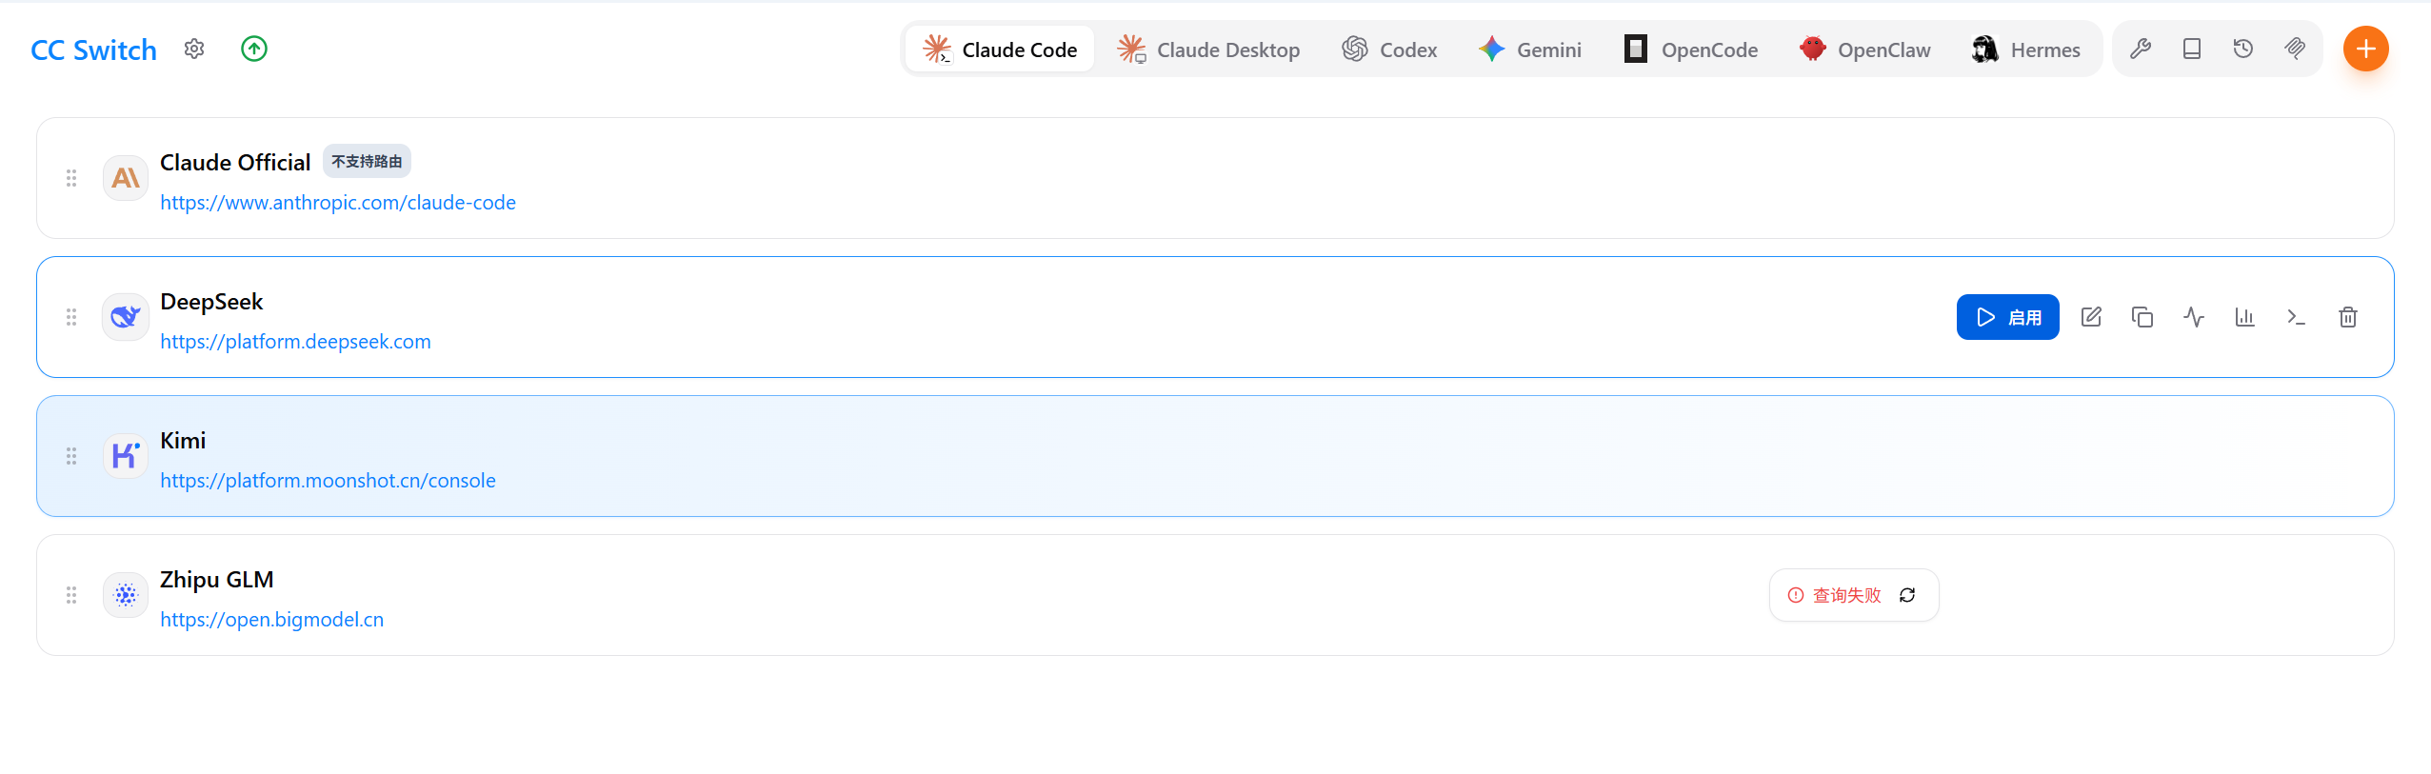This screenshot has width=2431, height=774.
Task: Select the Kimi provider name
Action: click(x=183, y=441)
